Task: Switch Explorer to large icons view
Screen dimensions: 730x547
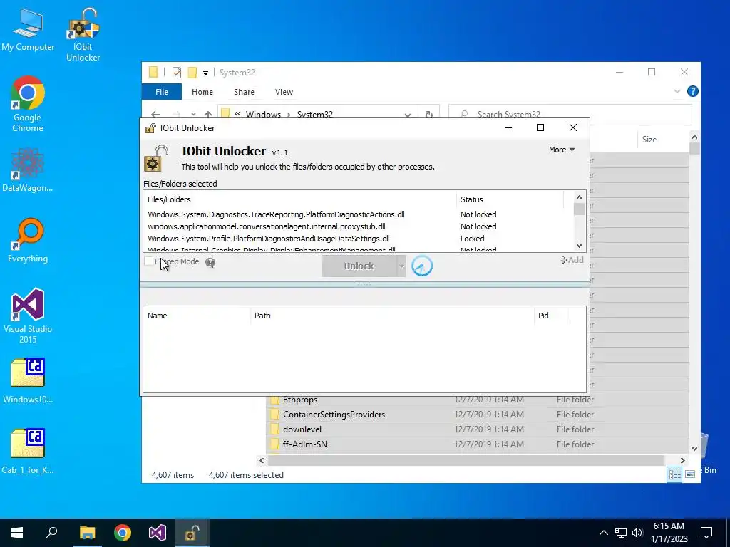Action: point(690,474)
